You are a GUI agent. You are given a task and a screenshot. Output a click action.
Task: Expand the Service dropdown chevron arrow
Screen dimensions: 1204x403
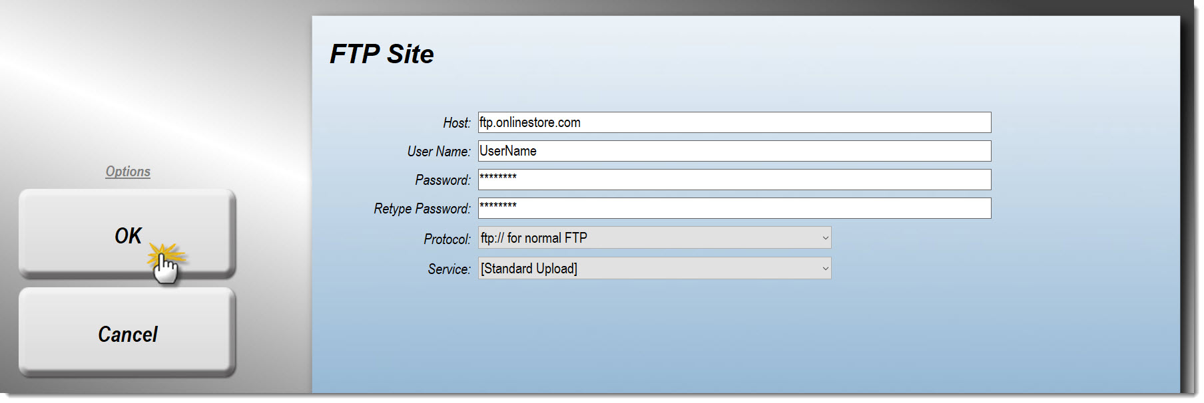click(x=825, y=269)
